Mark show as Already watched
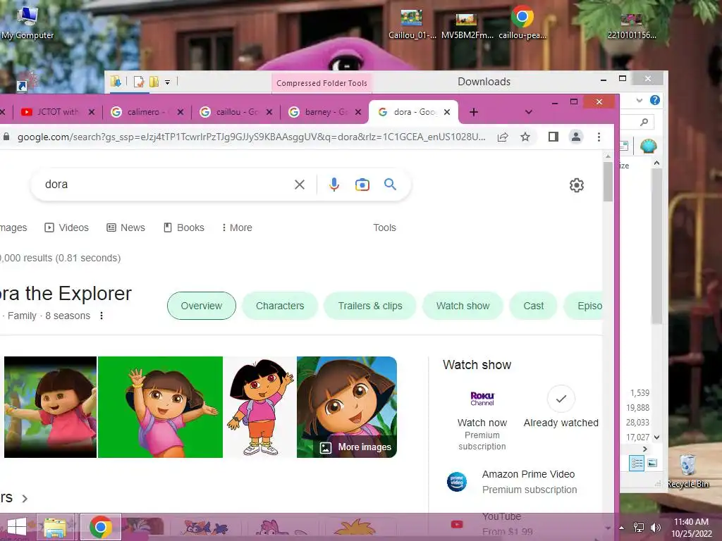 point(561,406)
